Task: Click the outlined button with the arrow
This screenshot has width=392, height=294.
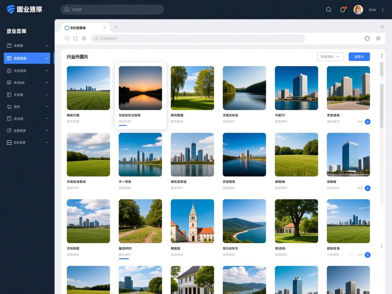Action: pos(330,57)
